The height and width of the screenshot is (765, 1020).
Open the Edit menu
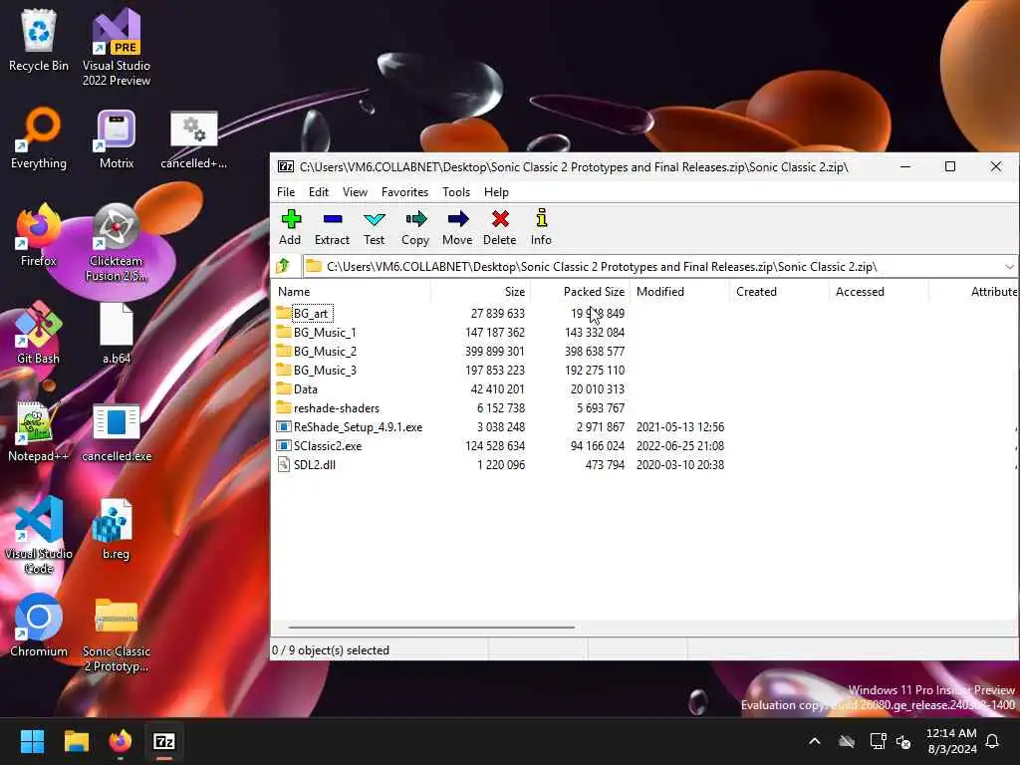point(319,192)
